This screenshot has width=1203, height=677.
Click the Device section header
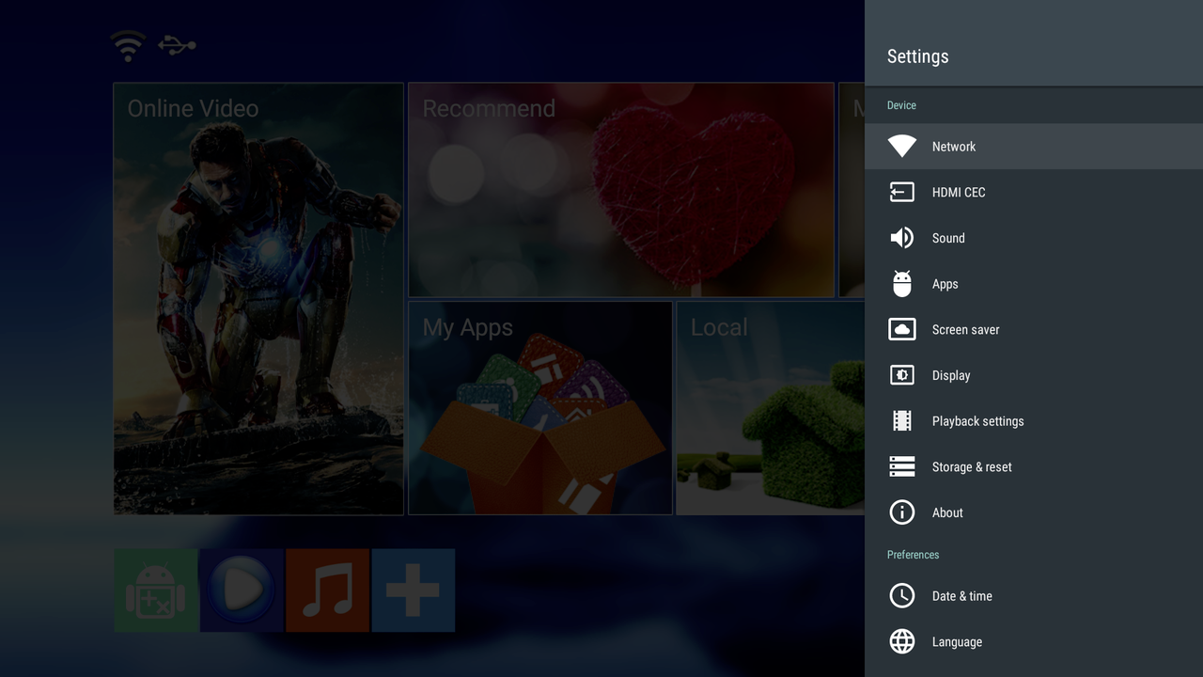pos(901,105)
